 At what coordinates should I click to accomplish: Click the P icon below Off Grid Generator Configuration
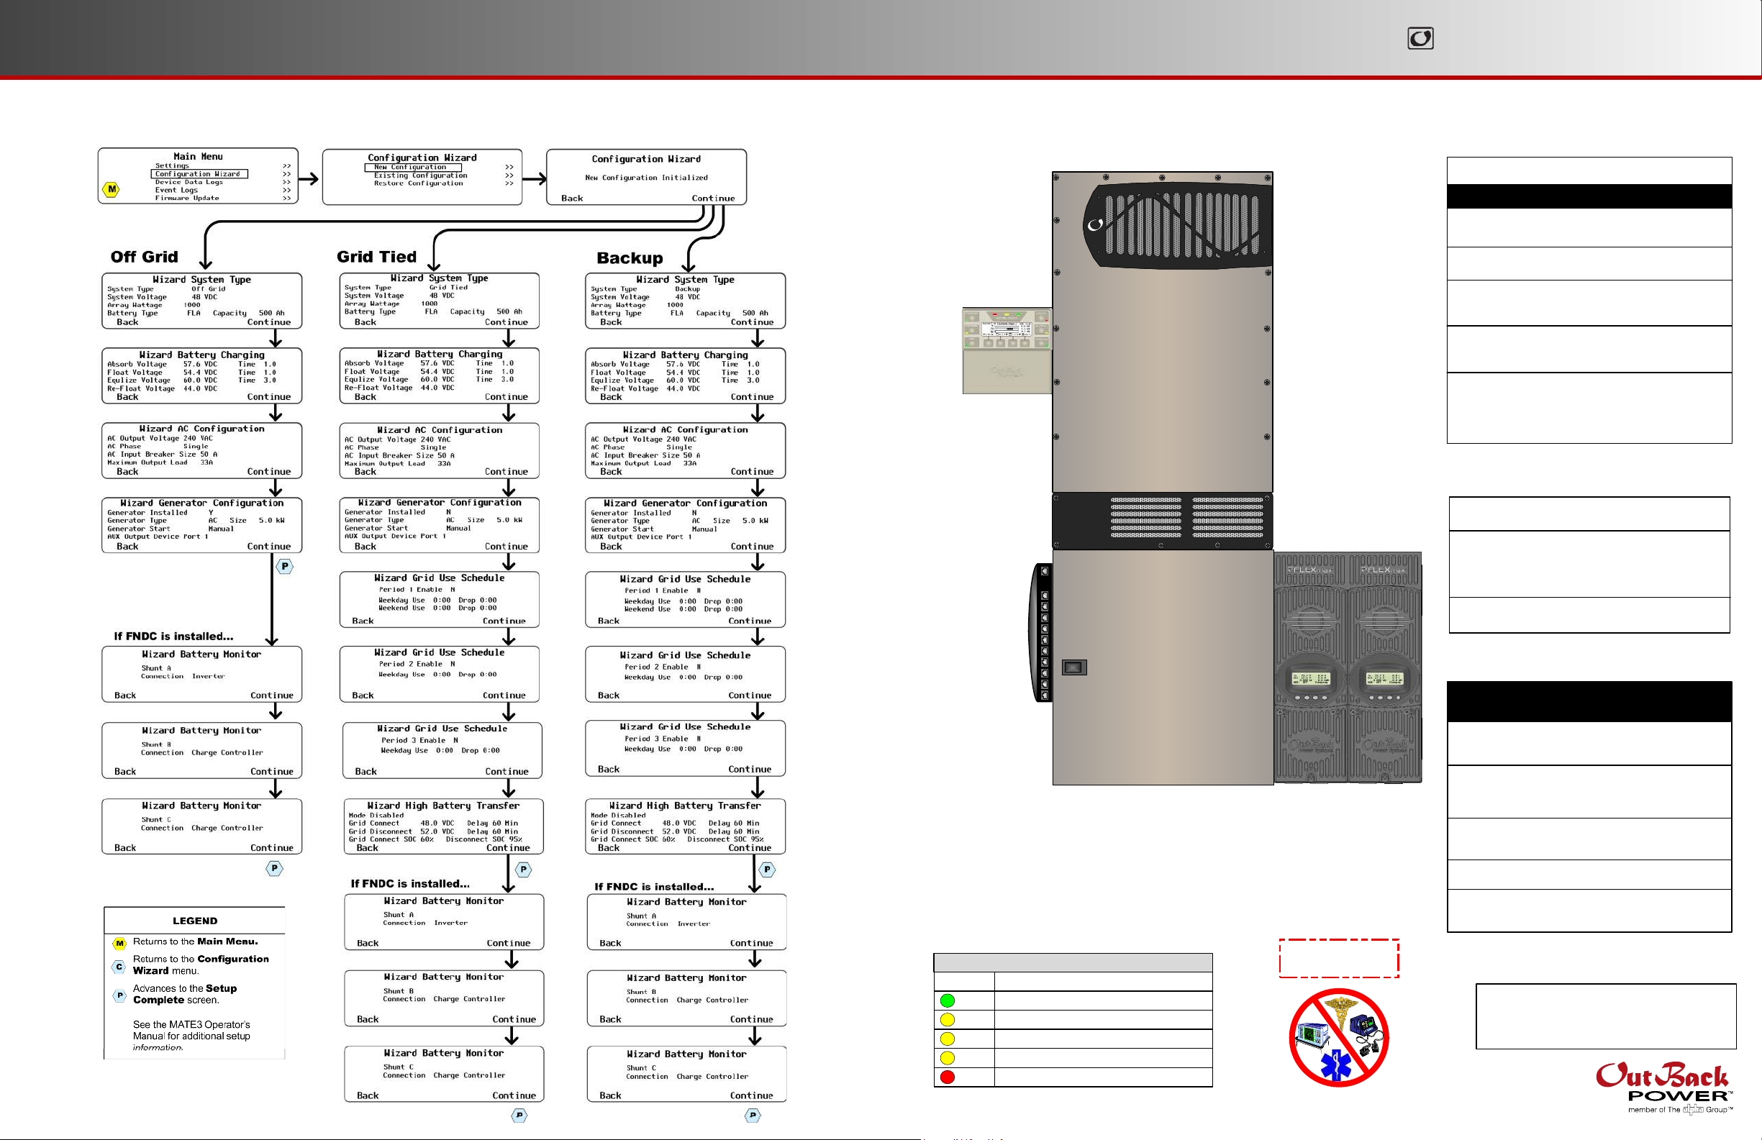pos(284,566)
